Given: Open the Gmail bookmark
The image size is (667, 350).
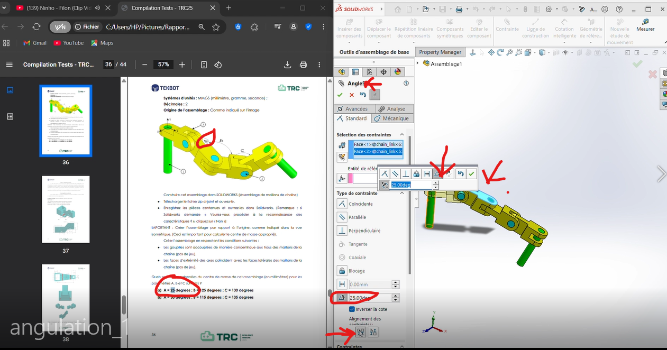Looking at the screenshot, I should click(x=35, y=43).
